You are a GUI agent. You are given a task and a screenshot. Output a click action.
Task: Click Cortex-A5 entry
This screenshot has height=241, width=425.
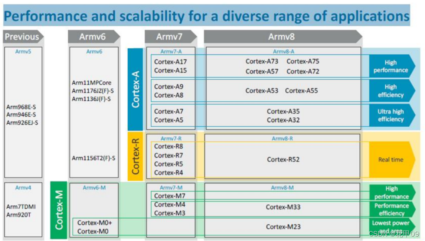pyautogui.click(x=169, y=120)
